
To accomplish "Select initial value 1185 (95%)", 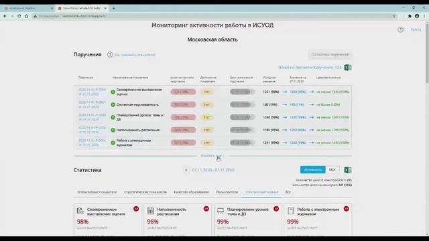I will pos(271,130).
